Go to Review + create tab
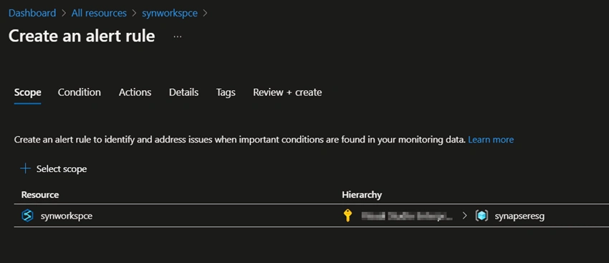The image size is (609, 263). 287,92
